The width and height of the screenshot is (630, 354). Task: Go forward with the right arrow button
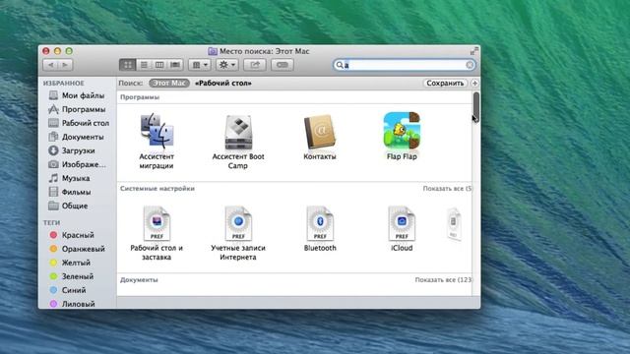[x=65, y=65]
